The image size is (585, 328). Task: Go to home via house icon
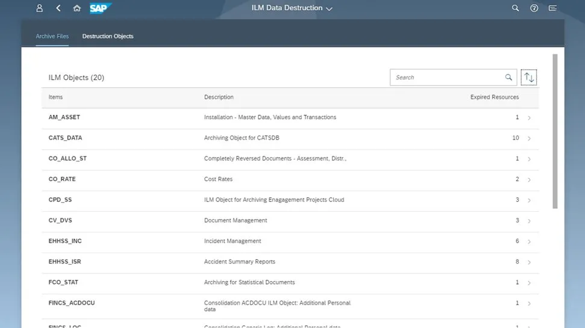(77, 8)
